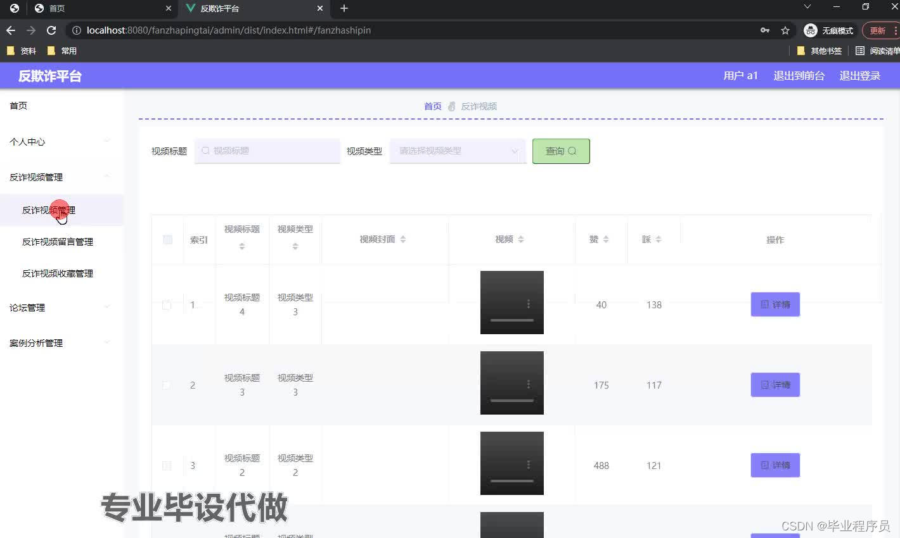Open the 首页 sidebar item

[61, 106]
